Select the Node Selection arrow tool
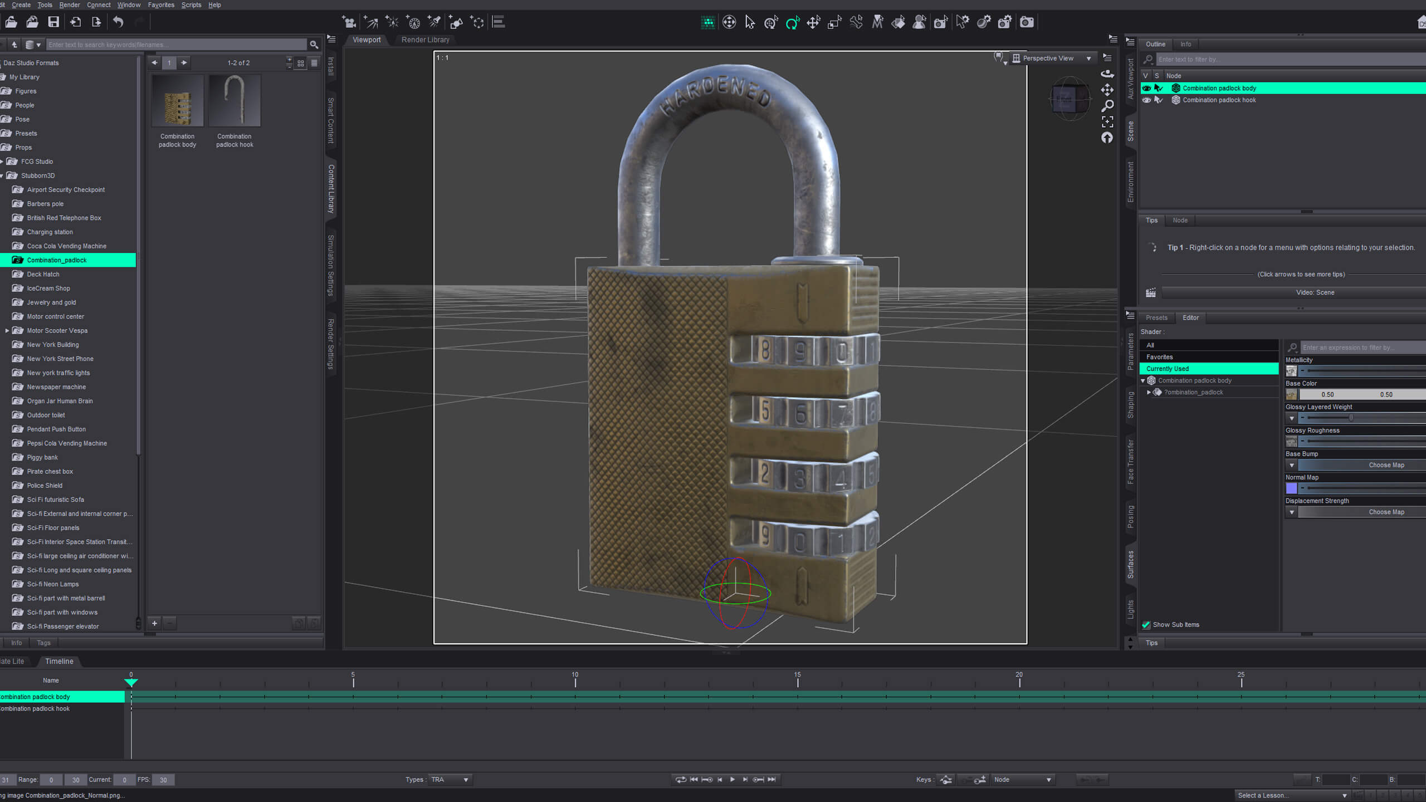Image resolution: width=1426 pixels, height=802 pixels. point(750,22)
